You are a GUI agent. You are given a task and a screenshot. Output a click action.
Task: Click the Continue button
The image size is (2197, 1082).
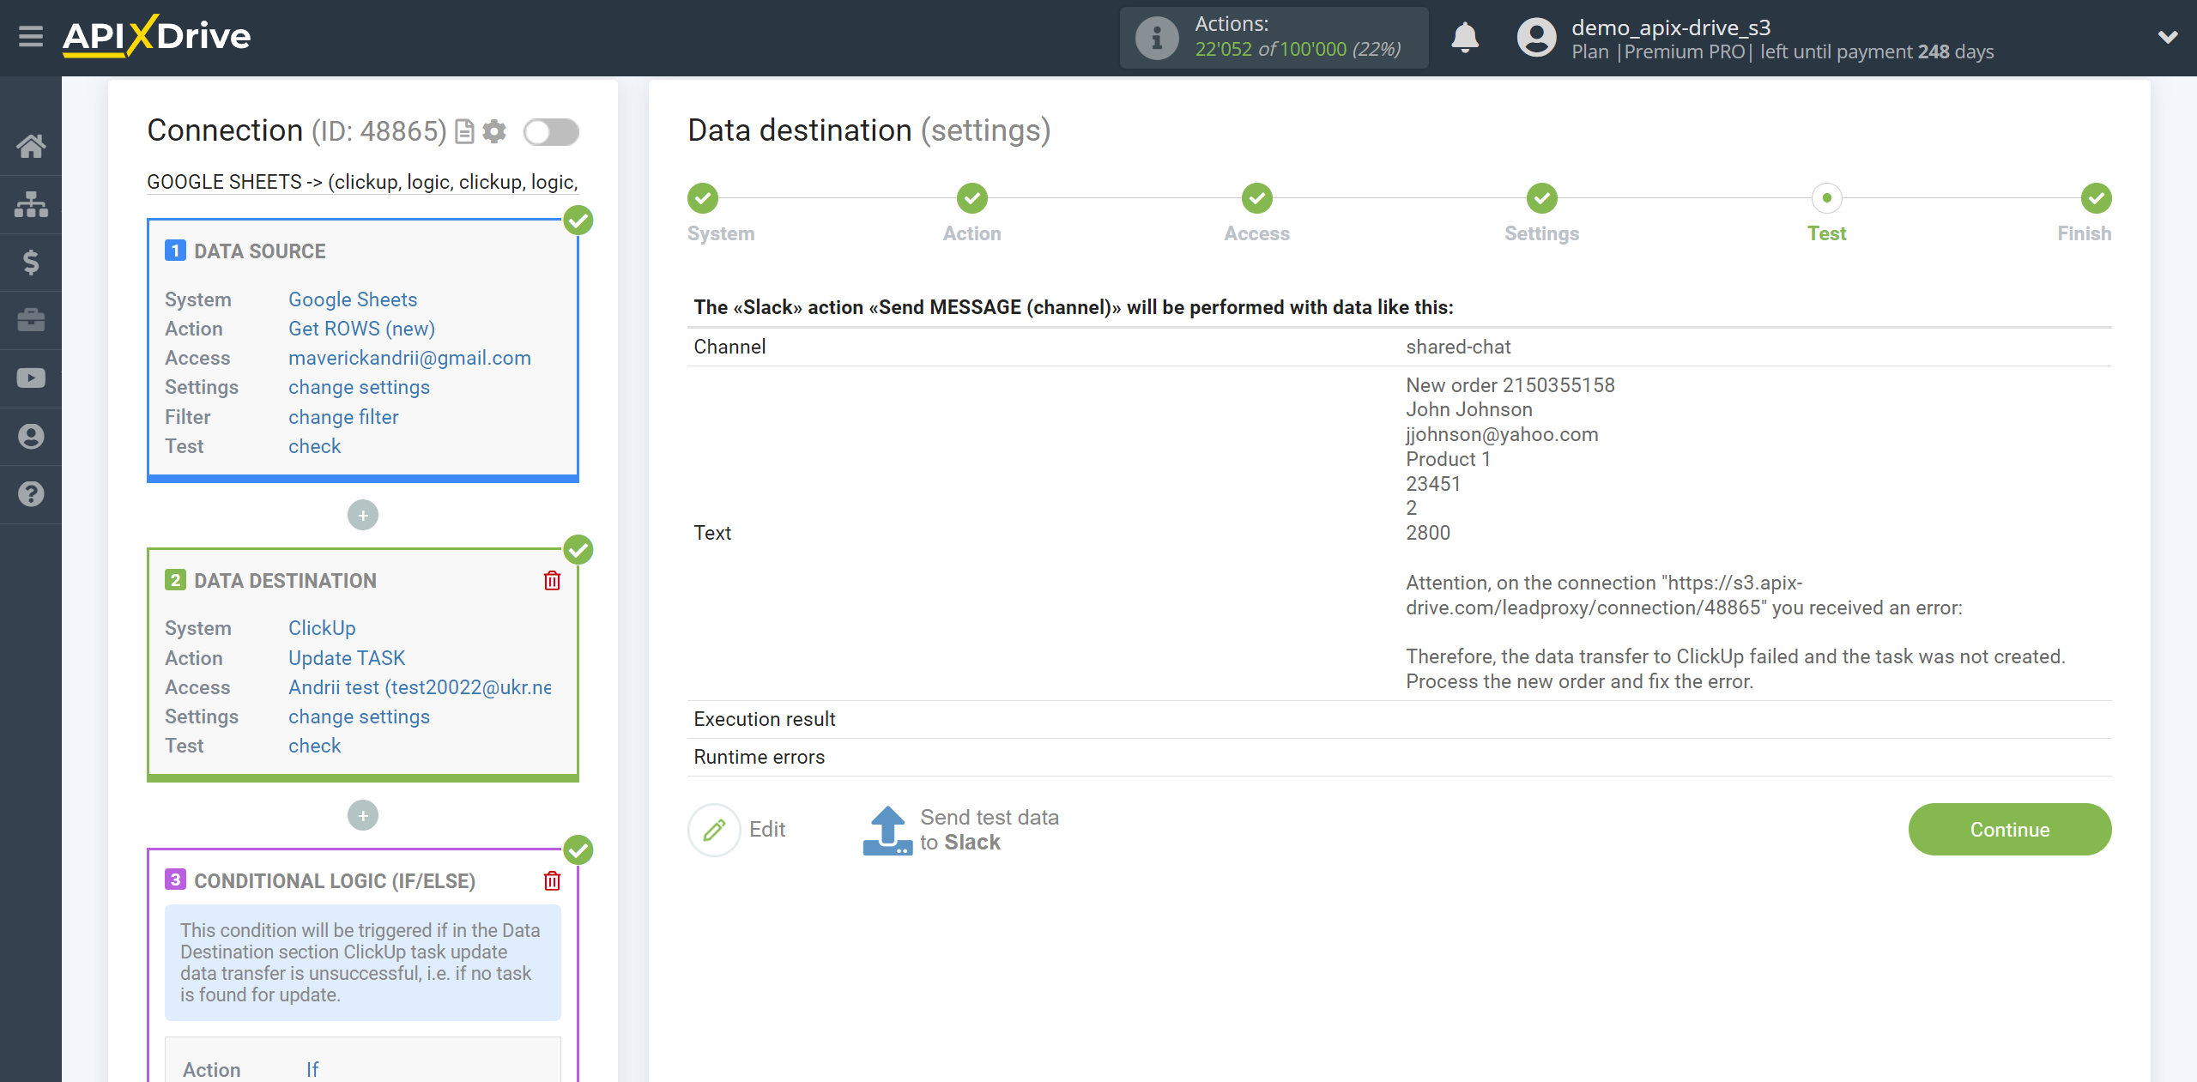(x=2010, y=830)
